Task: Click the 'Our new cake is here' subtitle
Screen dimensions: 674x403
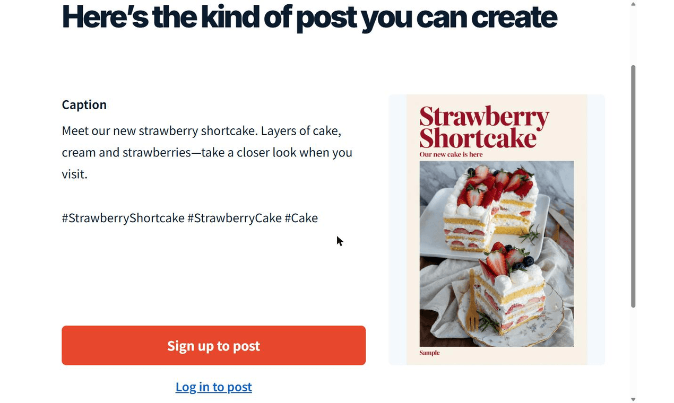Action: tap(451, 154)
